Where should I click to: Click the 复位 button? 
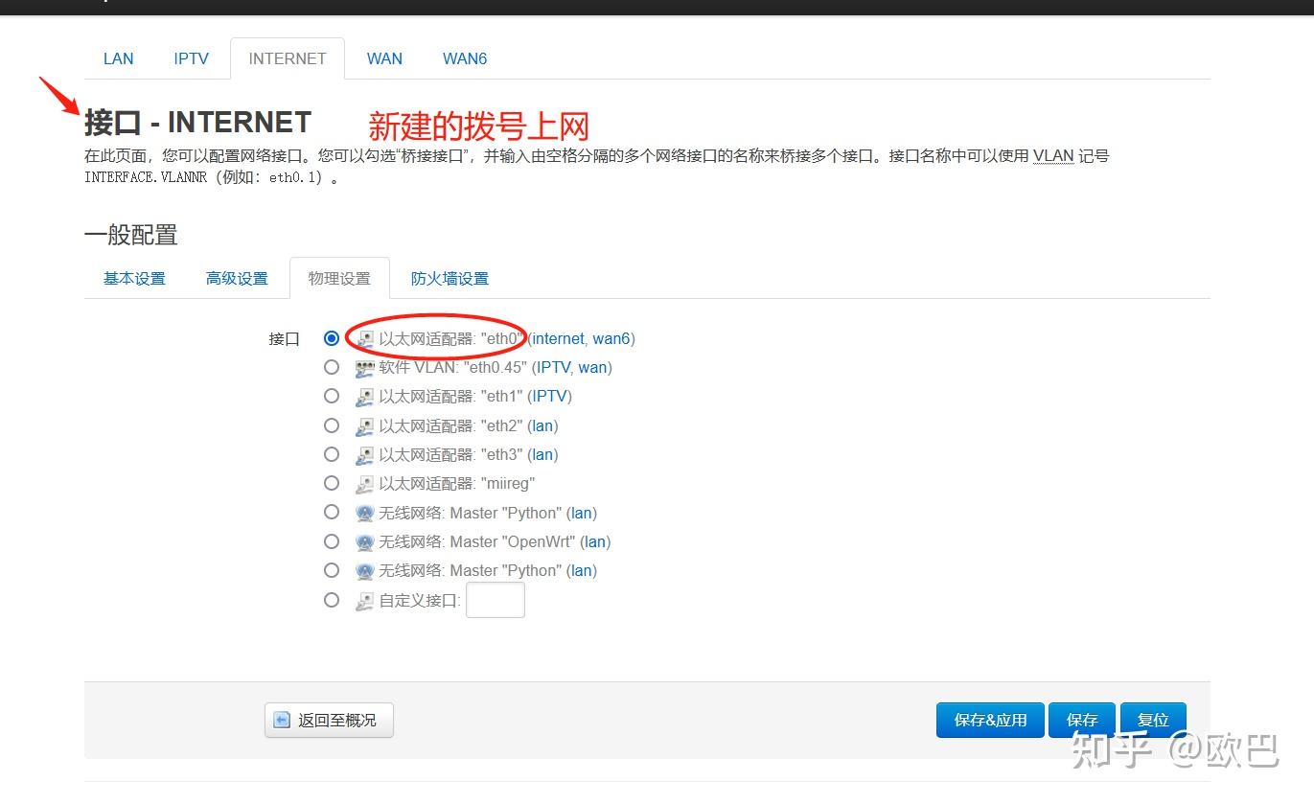[x=1153, y=720]
